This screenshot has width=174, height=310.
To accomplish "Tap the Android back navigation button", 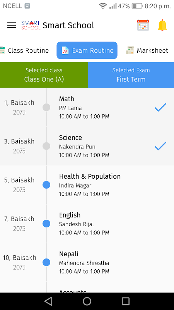I will tap(48, 301).
